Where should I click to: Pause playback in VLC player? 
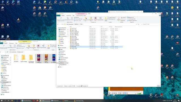pos(109,93)
